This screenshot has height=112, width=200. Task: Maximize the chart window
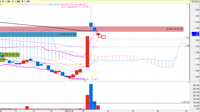(x=196, y=2)
